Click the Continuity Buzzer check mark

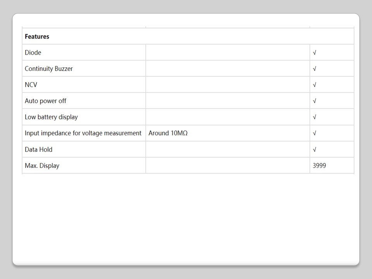click(x=314, y=69)
